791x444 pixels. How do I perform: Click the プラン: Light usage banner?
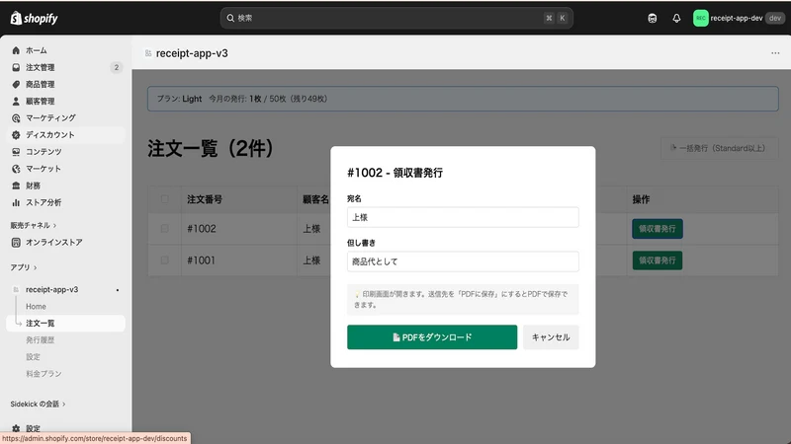[463, 99]
